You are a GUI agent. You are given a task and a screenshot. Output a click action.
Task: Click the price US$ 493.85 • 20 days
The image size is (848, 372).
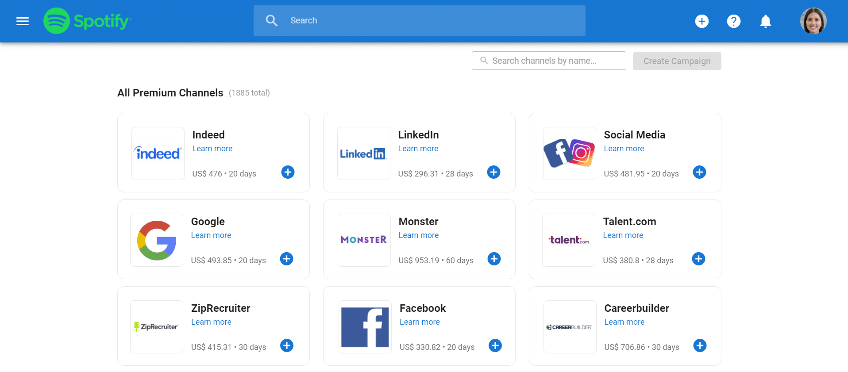(x=228, y=261)
